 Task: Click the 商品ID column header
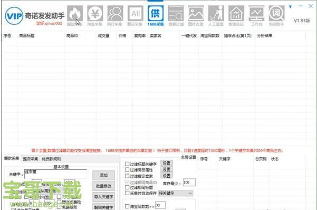point(72,35)
